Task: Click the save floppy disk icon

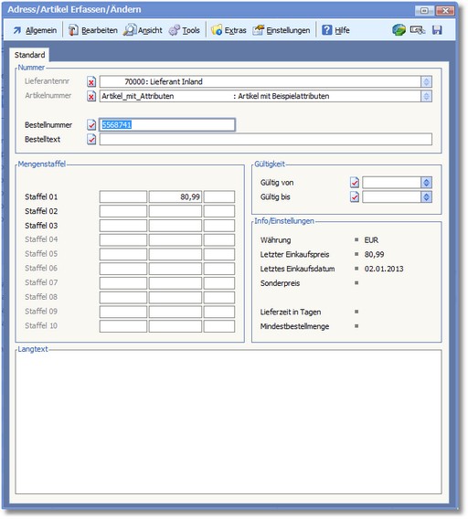Action: 437,30
